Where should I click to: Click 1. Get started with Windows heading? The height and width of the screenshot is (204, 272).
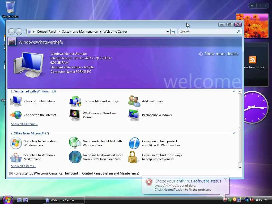click(33, 91)
